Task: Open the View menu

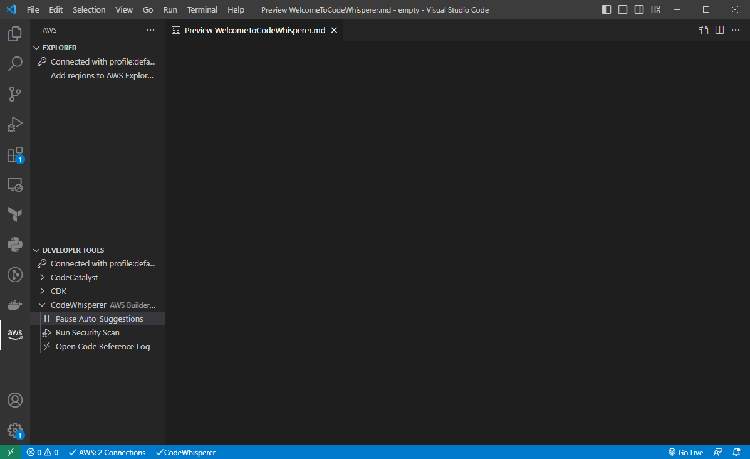Action: coord(124,9)
